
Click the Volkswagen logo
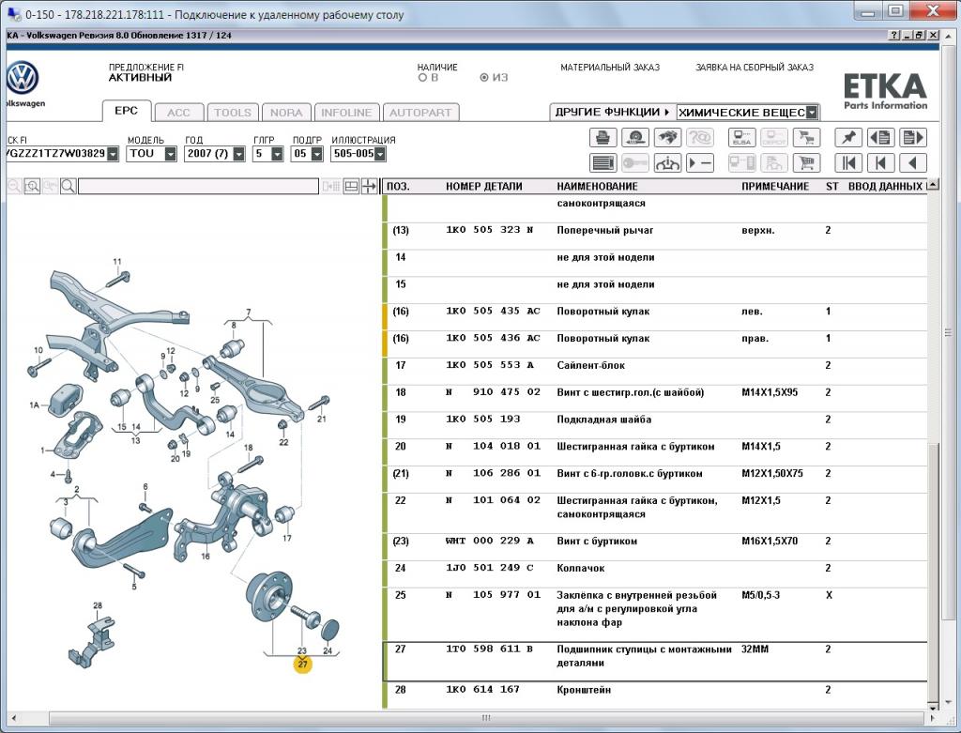tap(23, 78)
